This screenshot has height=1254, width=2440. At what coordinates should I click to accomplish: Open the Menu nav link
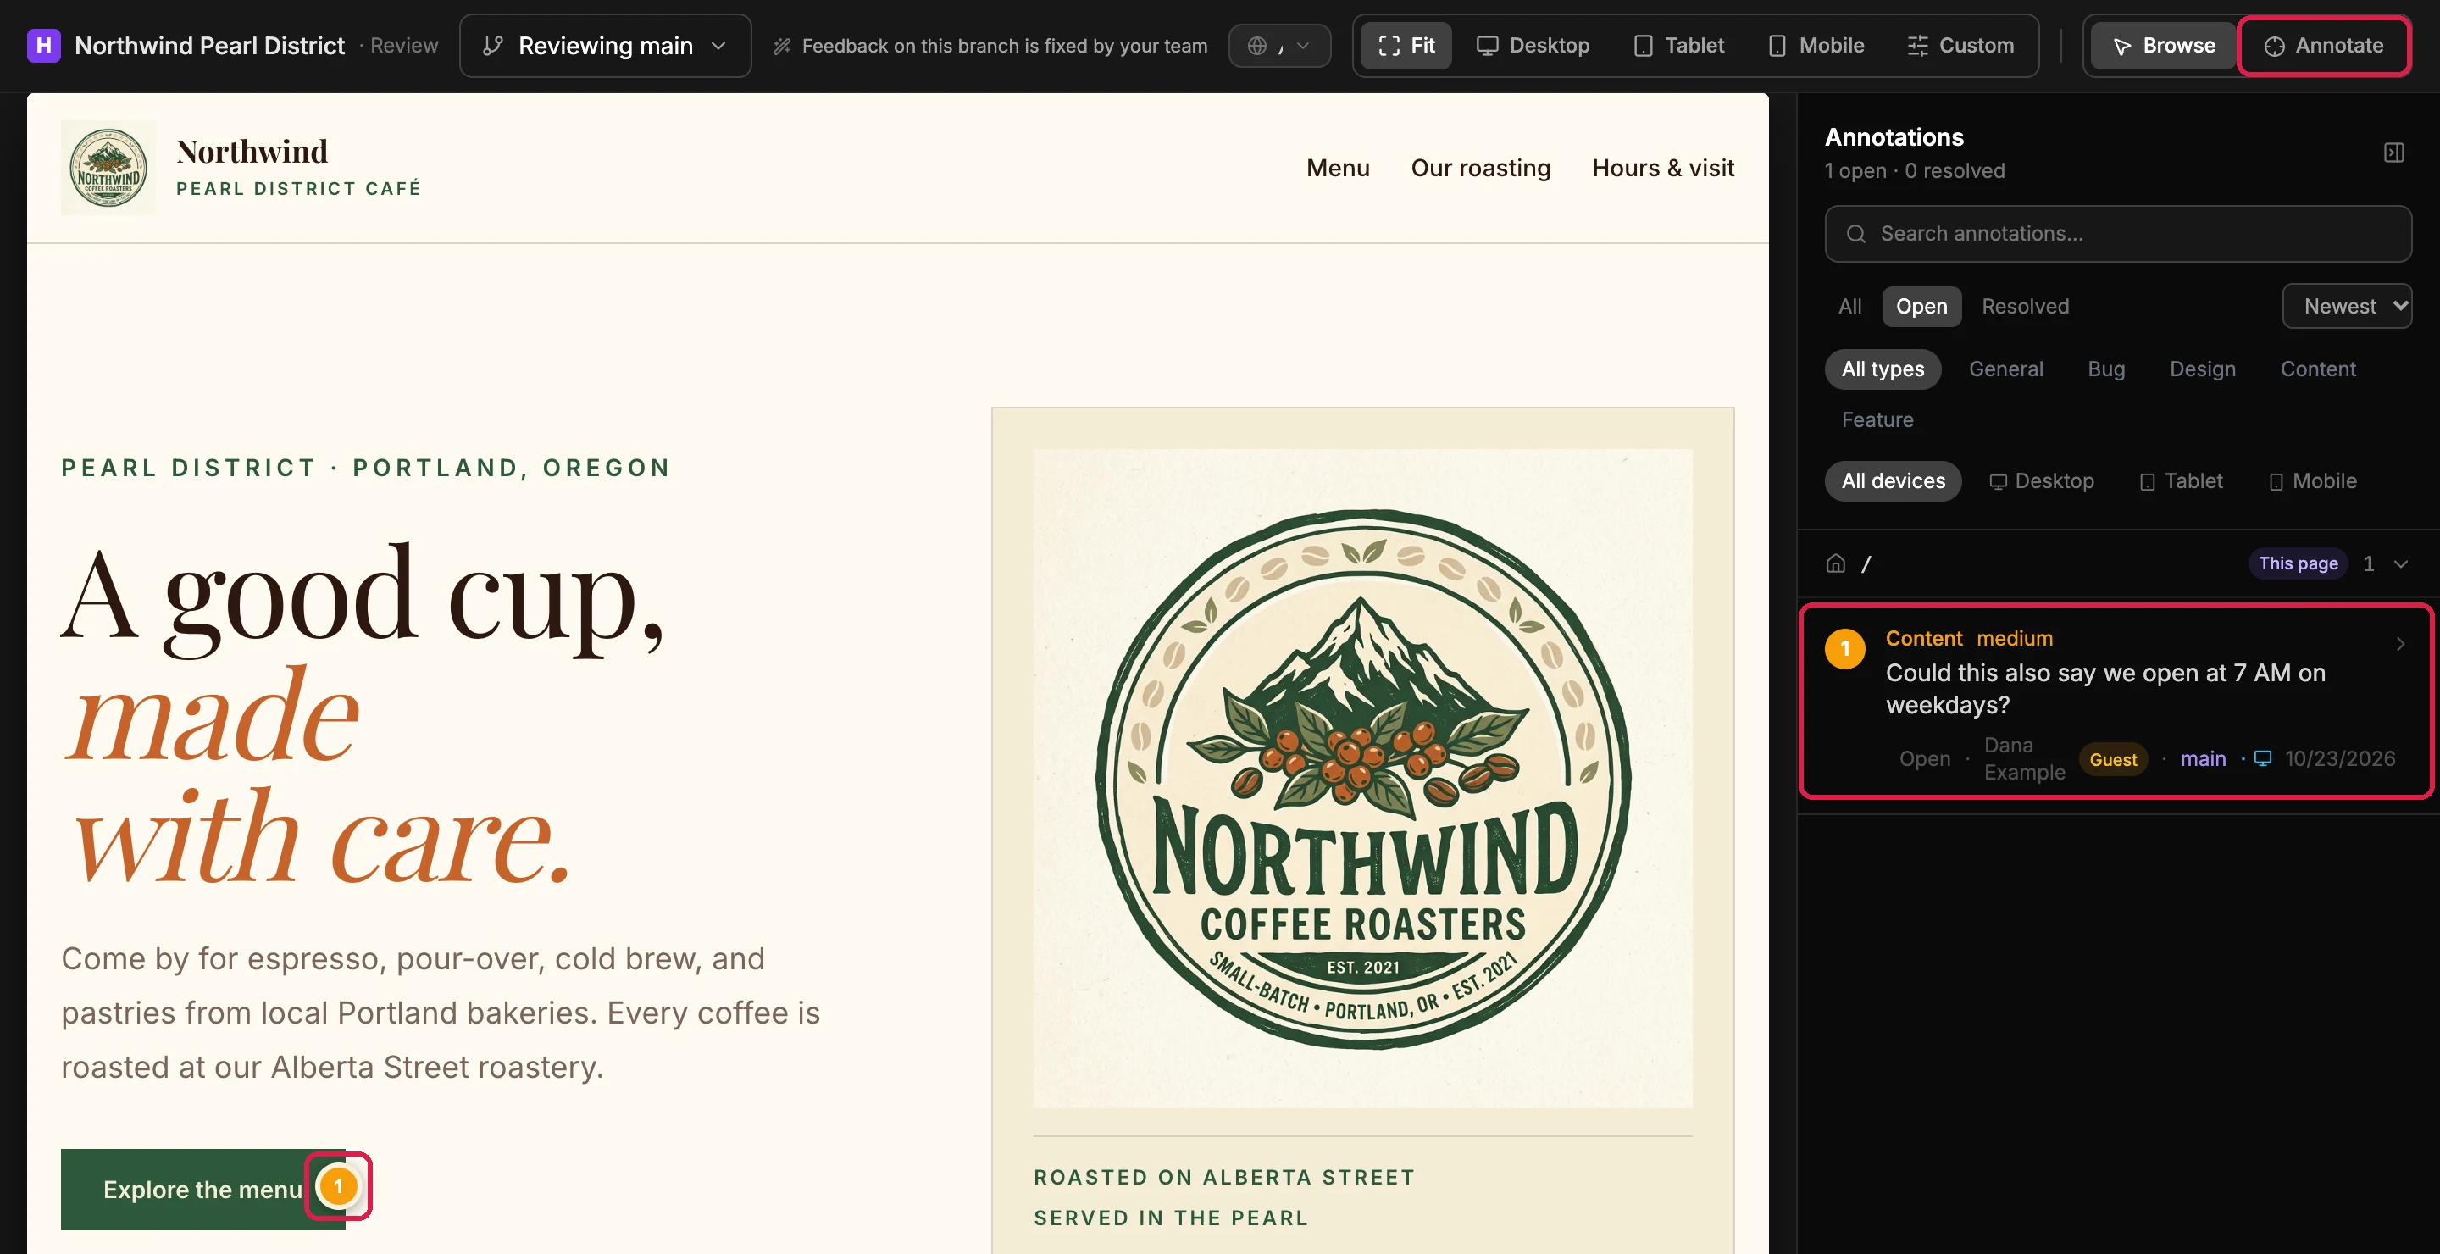pos(1338,168)
